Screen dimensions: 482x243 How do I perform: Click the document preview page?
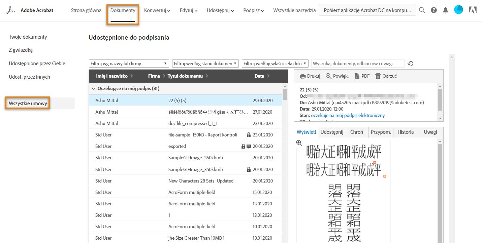(x=344, y=192)
